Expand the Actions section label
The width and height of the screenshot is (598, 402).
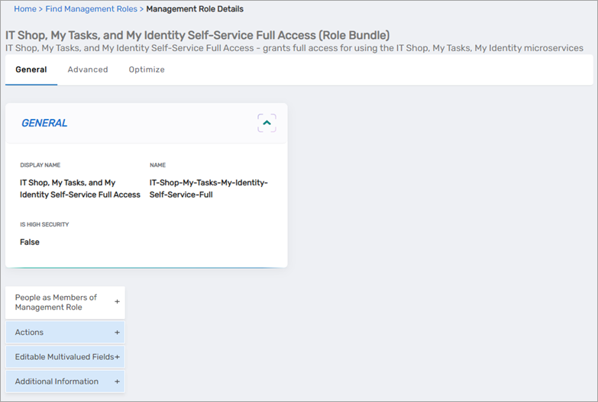coord(29,333)
